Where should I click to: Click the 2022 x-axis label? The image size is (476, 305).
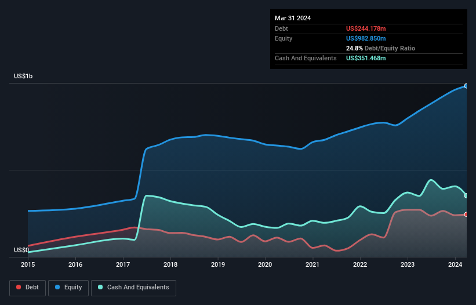point(360,264)
